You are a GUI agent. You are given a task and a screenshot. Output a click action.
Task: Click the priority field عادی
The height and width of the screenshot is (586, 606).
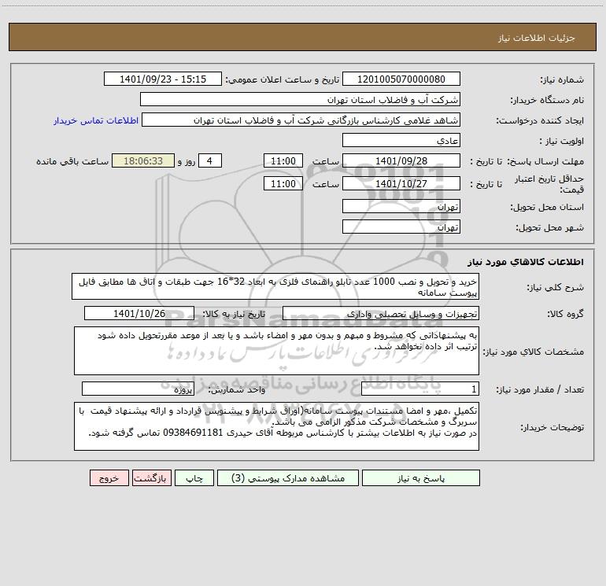tap(401, 140)
